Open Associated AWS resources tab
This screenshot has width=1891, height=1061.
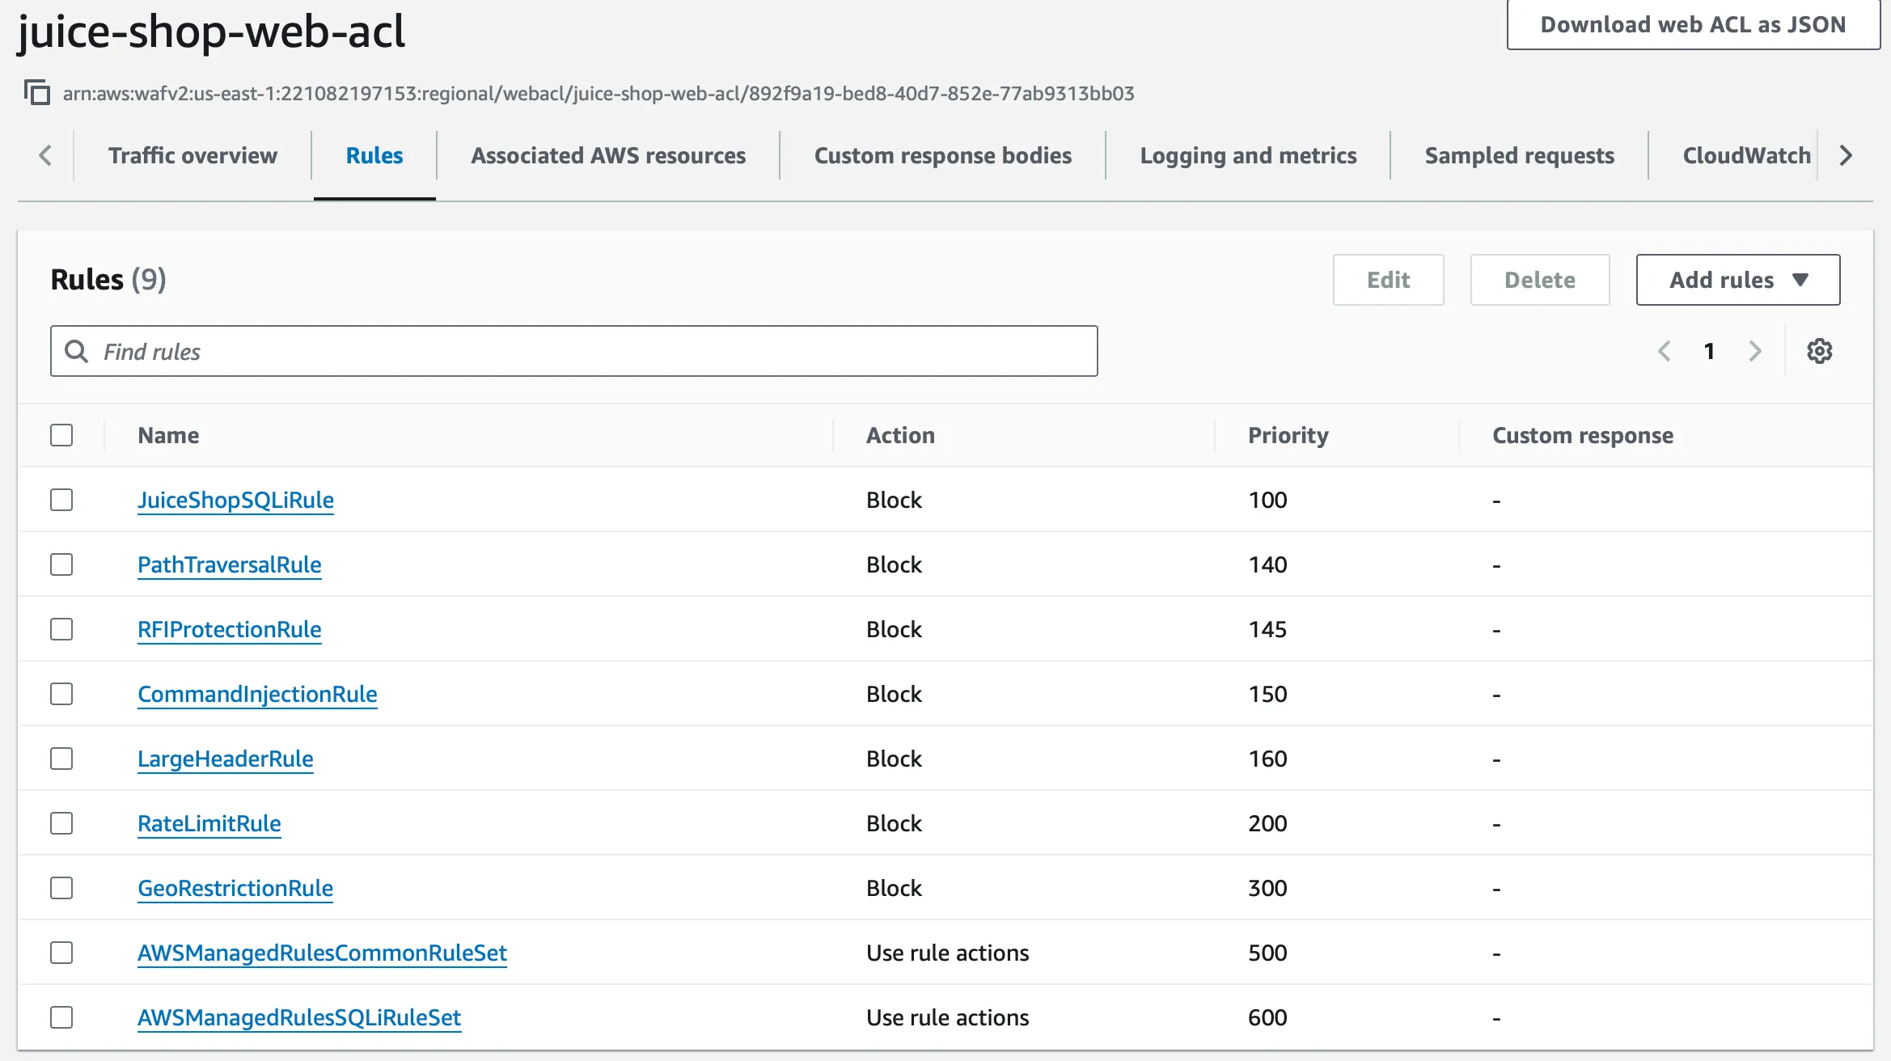coord(608,155)
